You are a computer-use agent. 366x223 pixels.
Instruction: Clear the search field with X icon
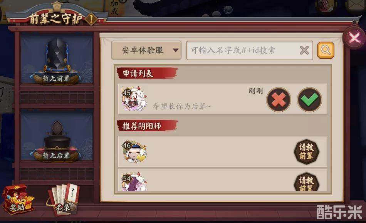click(304, 50)
